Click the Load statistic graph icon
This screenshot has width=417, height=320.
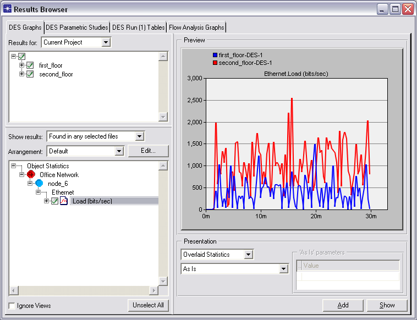[x=64, y=201]
